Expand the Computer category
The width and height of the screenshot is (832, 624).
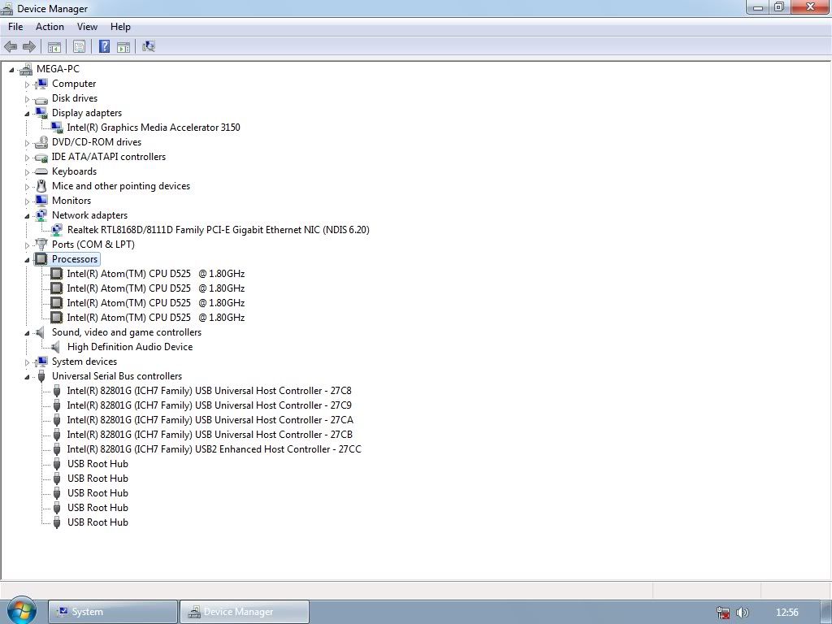pos(27,84)
